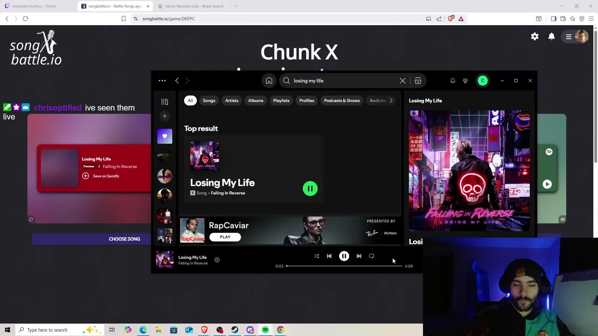The height and width of the screenshot is (336, 598).
Task: Filter results by Podcasts & Shows
Action: pyautogui.click(x=342, y=100)
